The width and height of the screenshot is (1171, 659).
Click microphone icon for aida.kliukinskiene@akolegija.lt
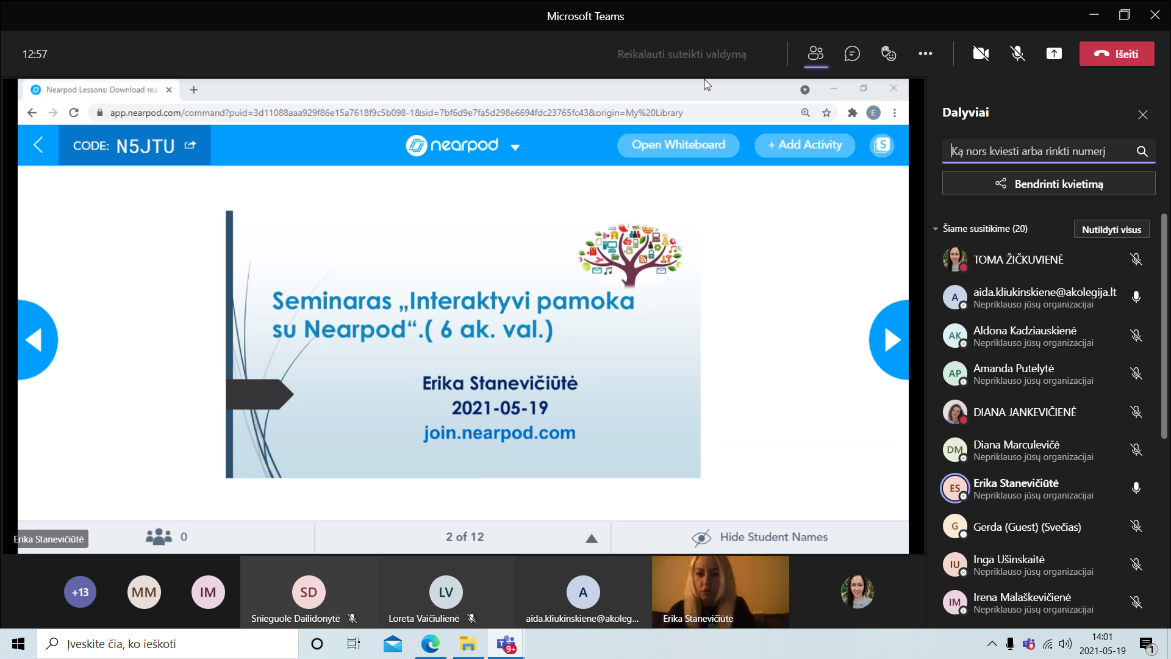1136,297
